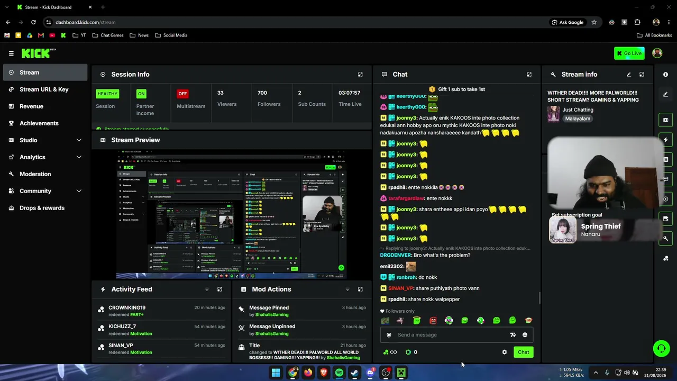Open Discord from the taskbar
The width and height of the screenshot is (677, 381).
(370, 373)
